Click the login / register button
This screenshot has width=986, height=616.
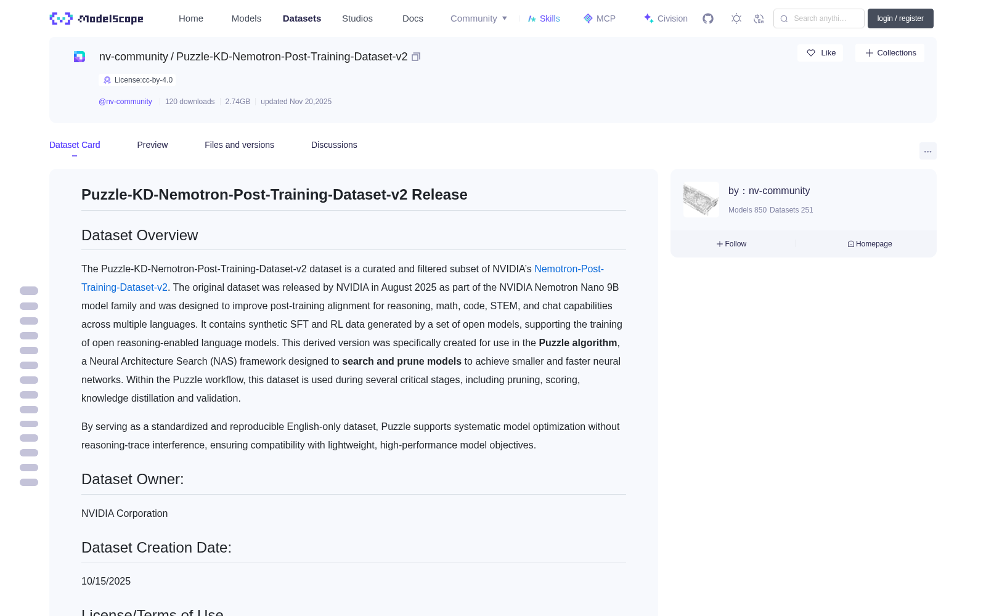[900, 18]
